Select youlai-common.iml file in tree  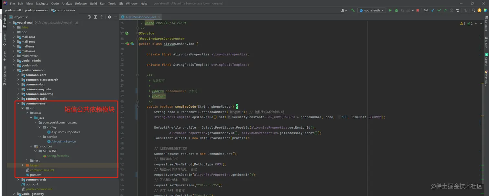point(39,189)
